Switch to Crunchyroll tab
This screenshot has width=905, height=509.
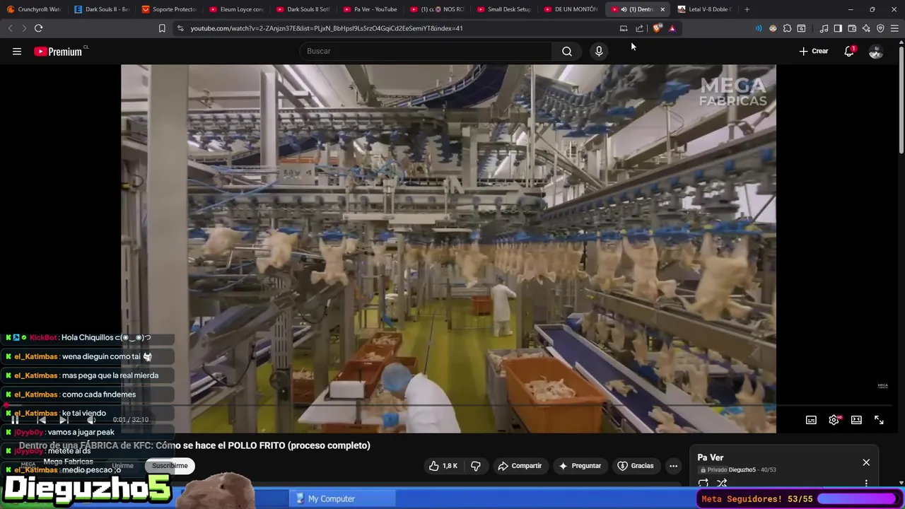pyautogui.click(x=33, y=9)
